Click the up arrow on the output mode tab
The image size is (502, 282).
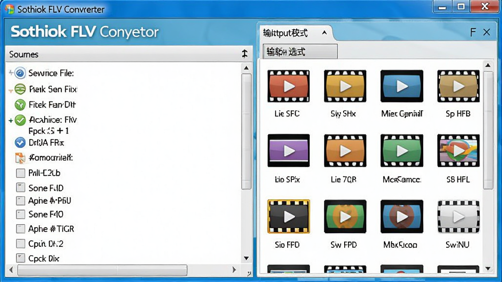click(x=325, y=33)
